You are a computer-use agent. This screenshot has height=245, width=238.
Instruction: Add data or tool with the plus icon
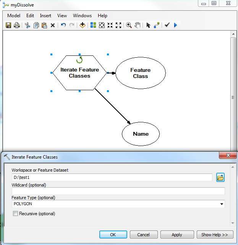[x=83, y=25]
